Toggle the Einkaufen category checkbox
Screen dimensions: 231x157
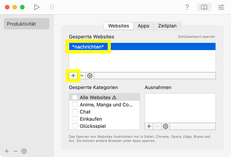[x=75, y=119]
